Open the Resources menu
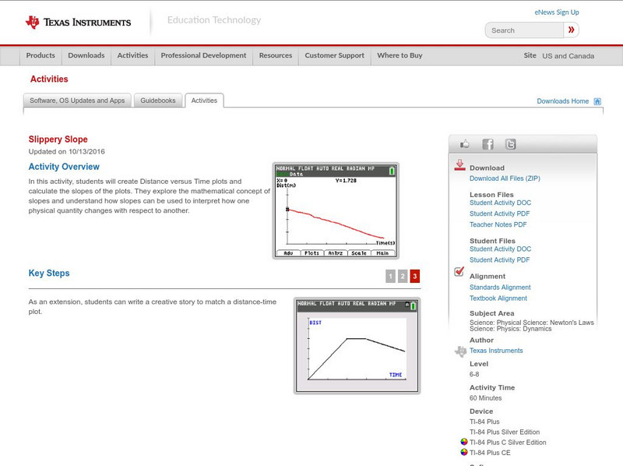The image size is (623, 466). [x=277, y=55]
